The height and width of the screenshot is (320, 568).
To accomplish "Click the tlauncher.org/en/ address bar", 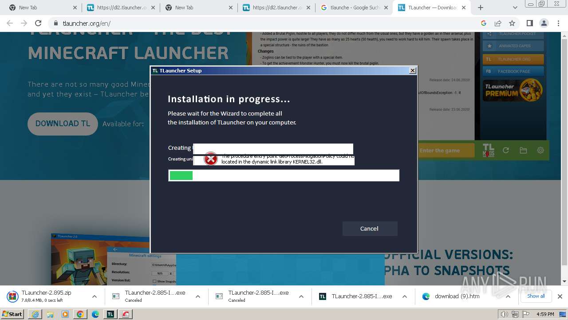I will [266, 24].
